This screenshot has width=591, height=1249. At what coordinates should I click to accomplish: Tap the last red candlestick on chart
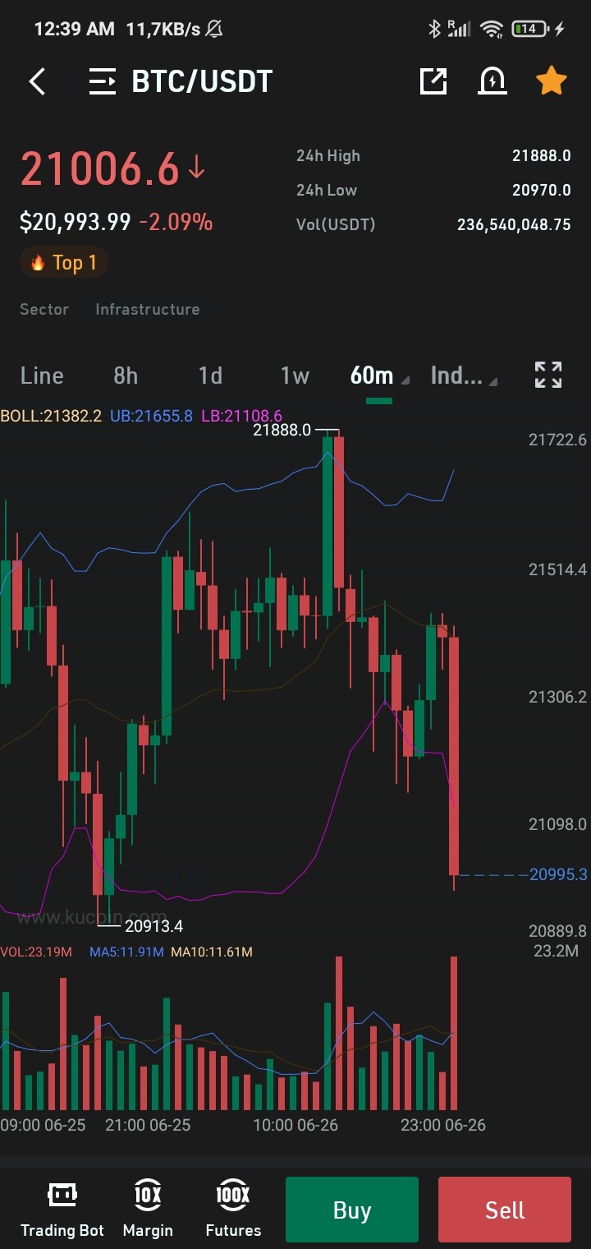pyautogui.click(x=453, y=756)
